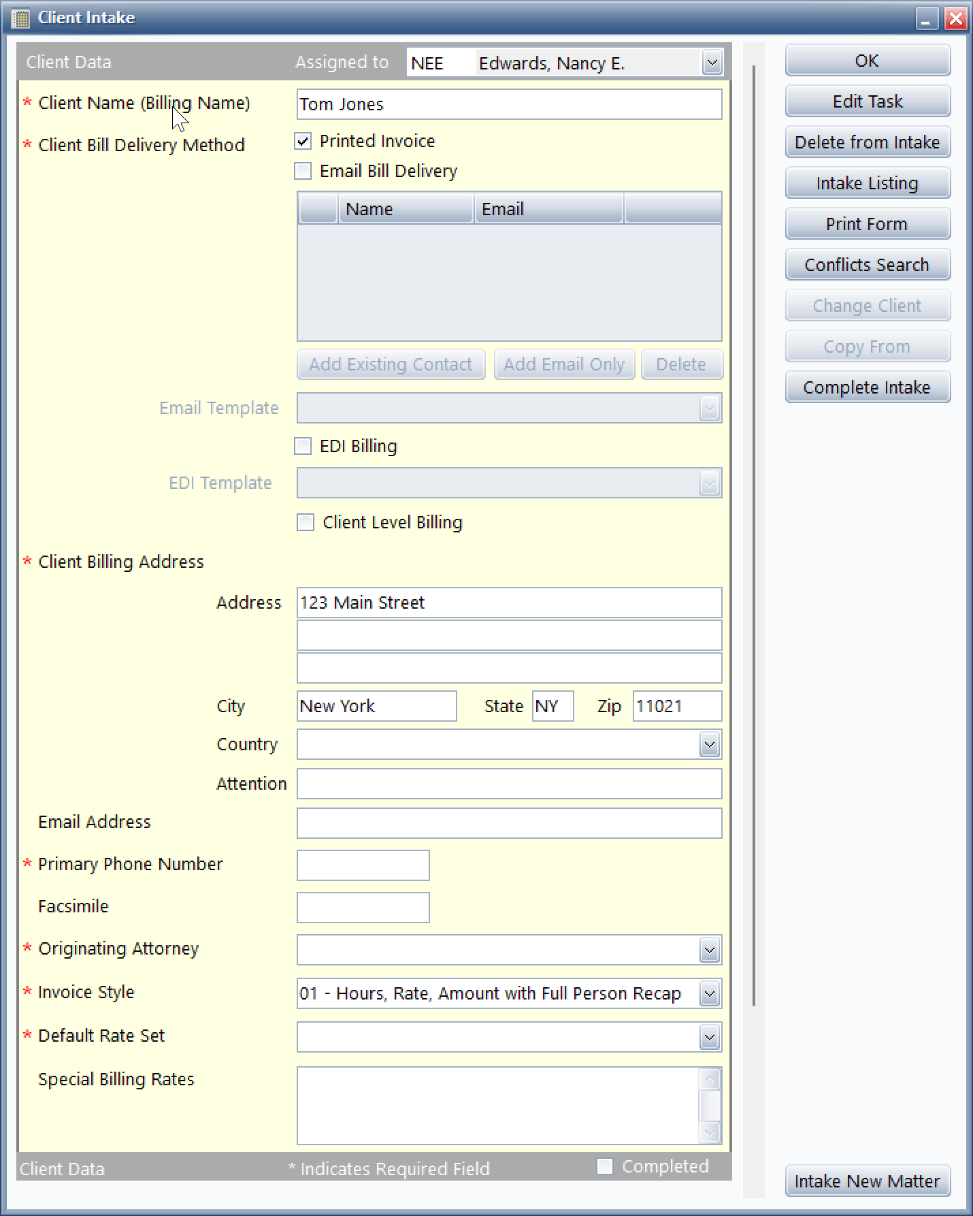Select Delete from Intake button
The image size is (973, 1216).
coord(868,142)
